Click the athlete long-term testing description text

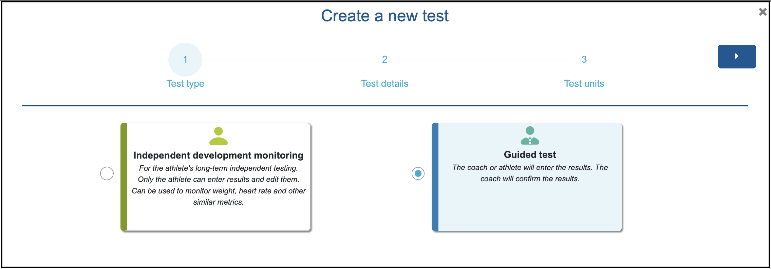click(219, 185)
